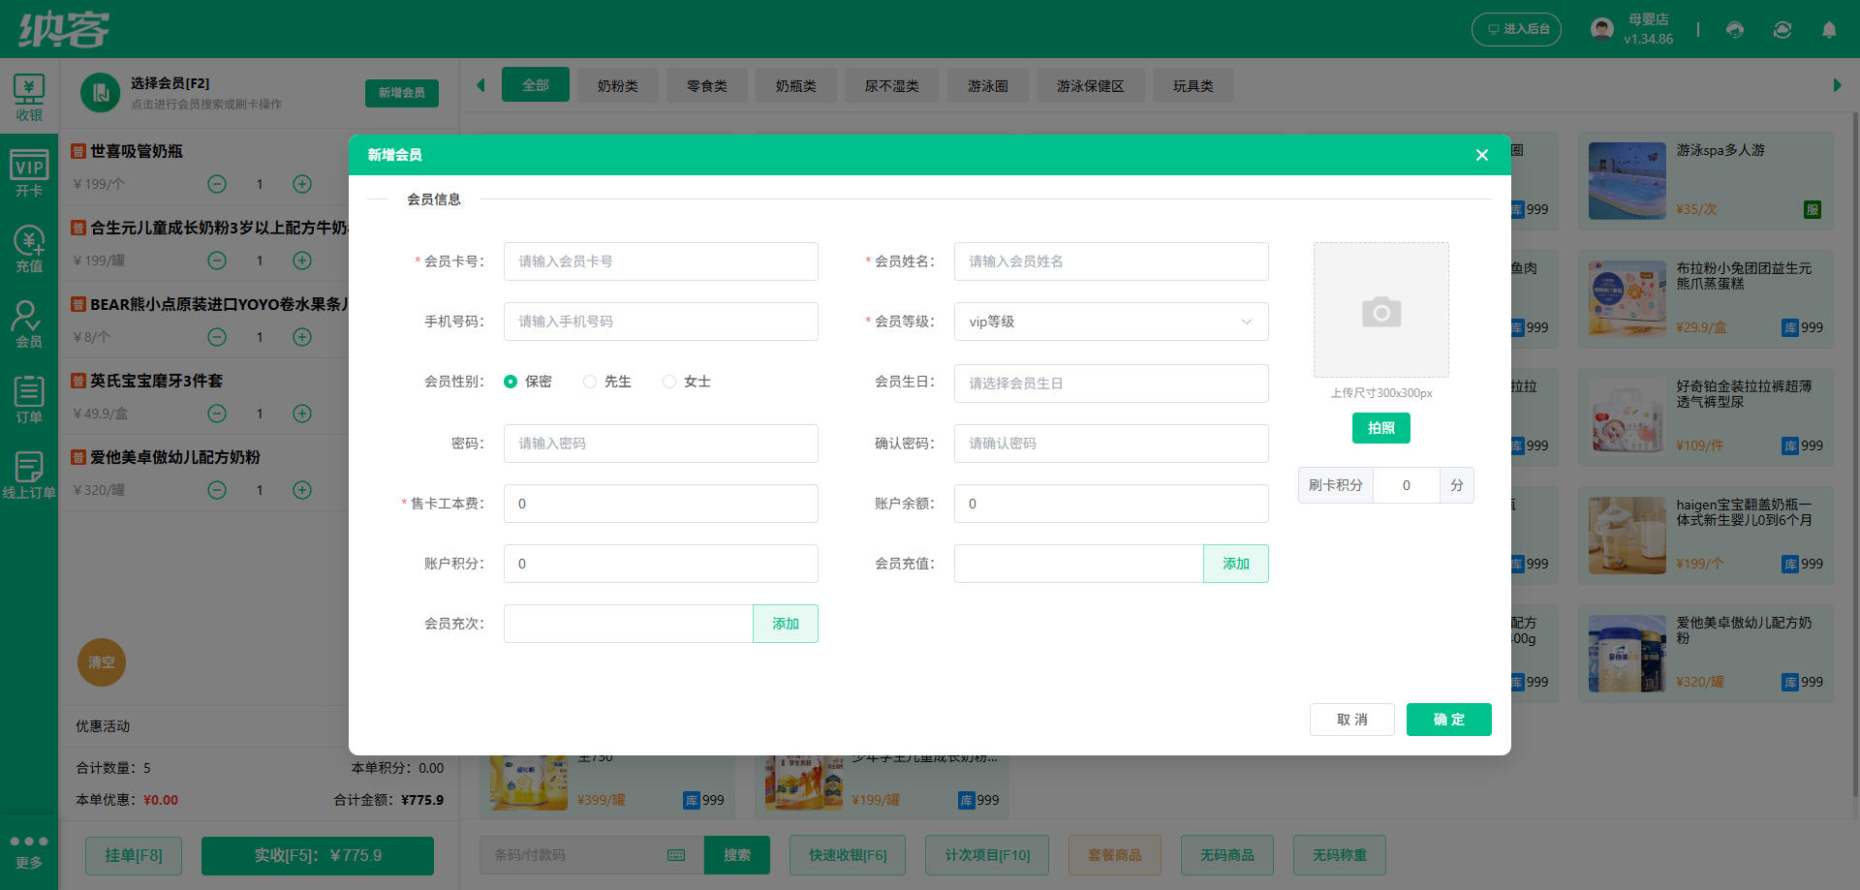Decrease quantity of 世喜吸管奶瓶

pos(217,184)
